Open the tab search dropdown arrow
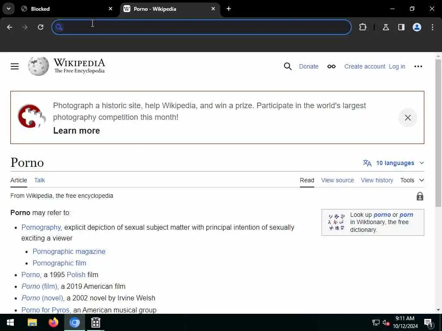 9,9
